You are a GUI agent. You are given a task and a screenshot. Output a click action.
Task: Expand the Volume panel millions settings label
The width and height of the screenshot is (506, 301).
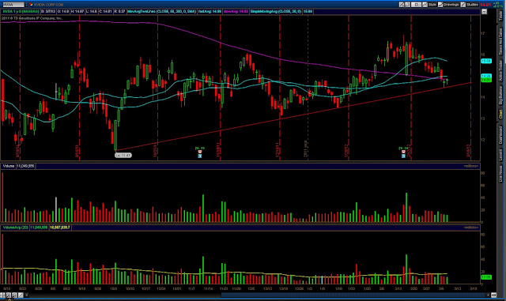click(x=471, y=166)
